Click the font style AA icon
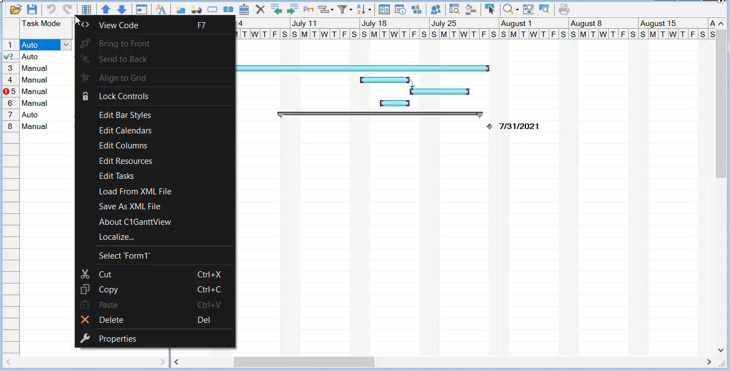 point(160,9)
